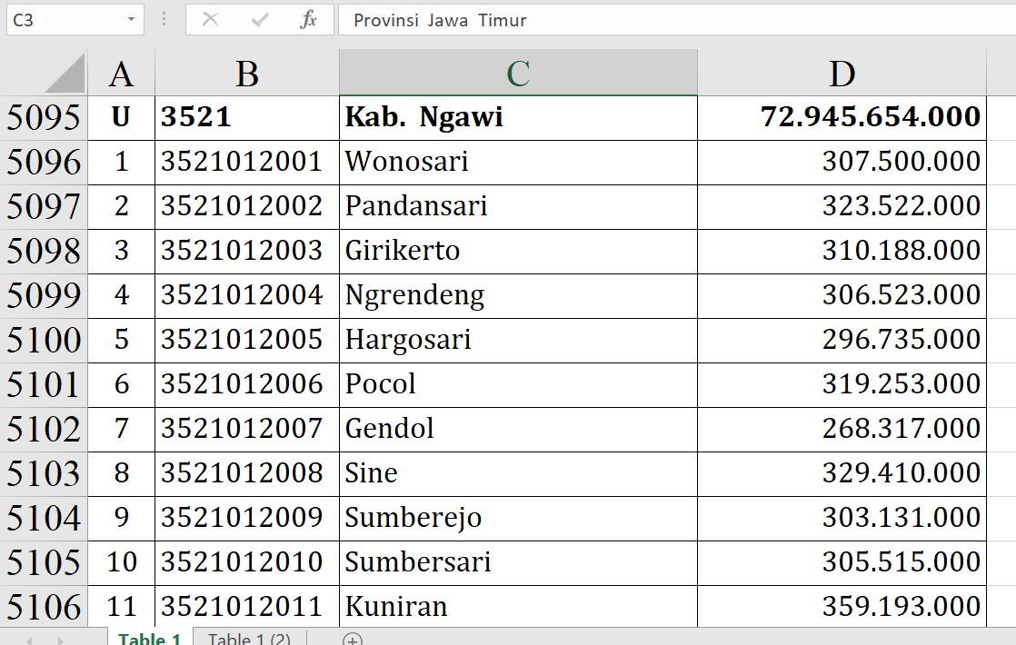Select row 5095 header
This screenshot has width=1016, height=645.
tap(44, 117)
